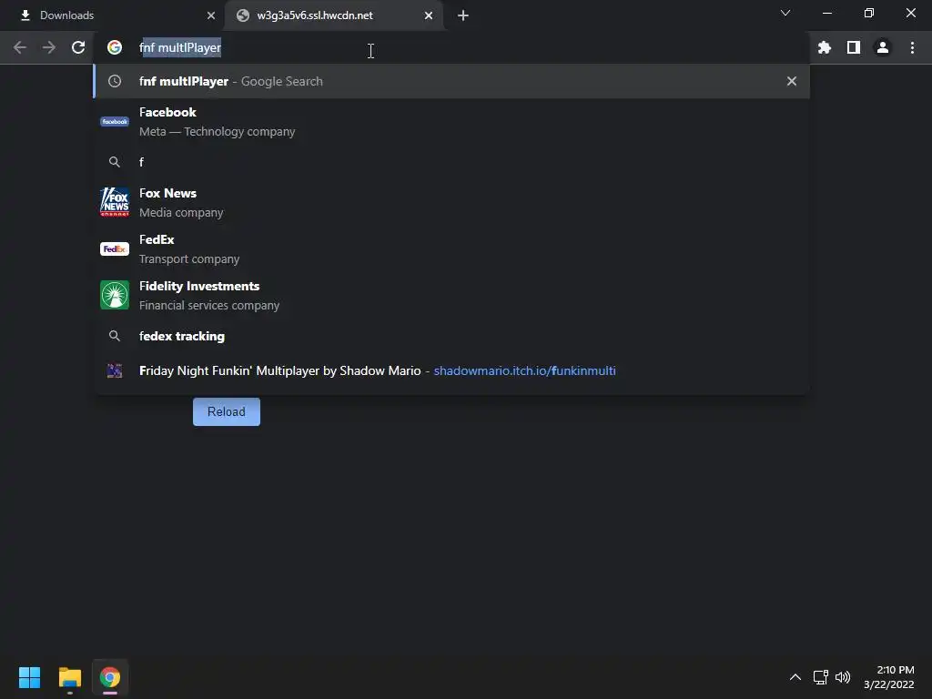Open the profile avatar icon
This screenshot has width=932, height=699.
883,47
